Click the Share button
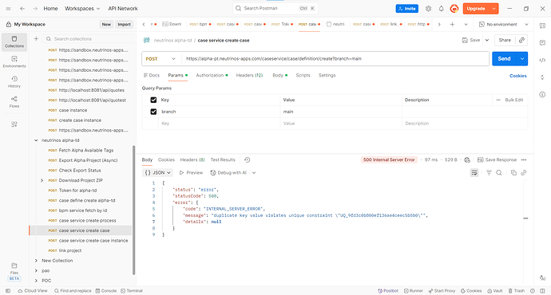The width and height of the screenshot is (551, 295). pyautogui.click(x=505, y=40)
